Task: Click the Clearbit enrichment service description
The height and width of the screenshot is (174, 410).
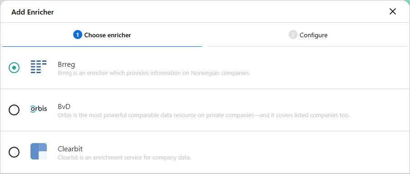Action: (x=125, y=158)
